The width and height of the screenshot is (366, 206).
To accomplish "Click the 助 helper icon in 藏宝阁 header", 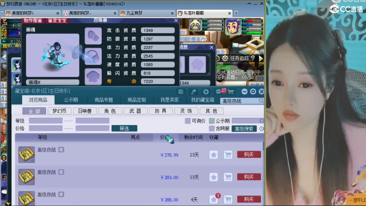I will coord(181,92).
